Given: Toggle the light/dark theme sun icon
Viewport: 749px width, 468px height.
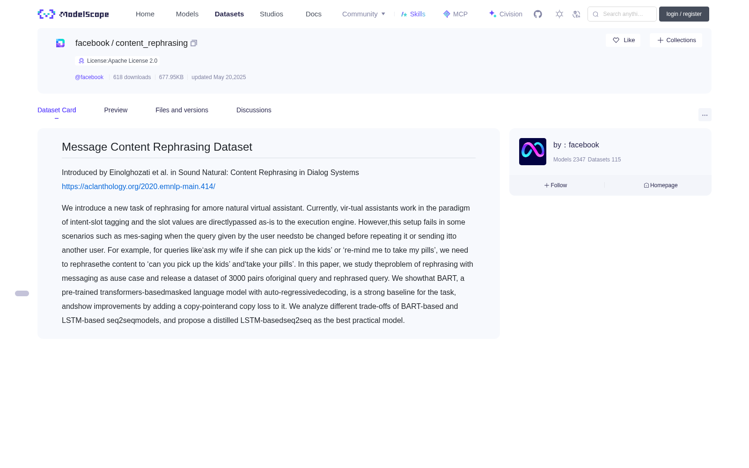Looking at the screenshot, I should tap(559, 14).
